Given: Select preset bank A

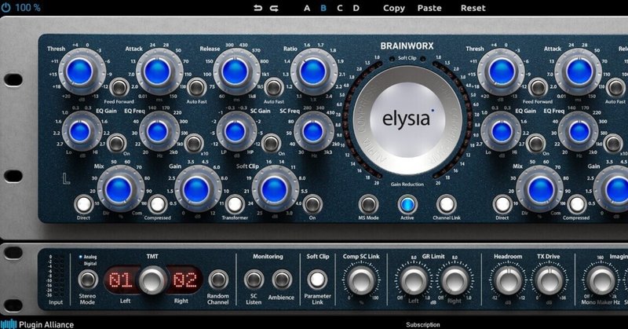Looking at the screenshot, I should pos(307,8).
